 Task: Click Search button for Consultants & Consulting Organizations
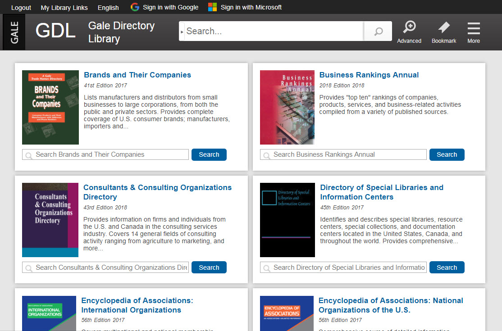[x=209, y=268]
